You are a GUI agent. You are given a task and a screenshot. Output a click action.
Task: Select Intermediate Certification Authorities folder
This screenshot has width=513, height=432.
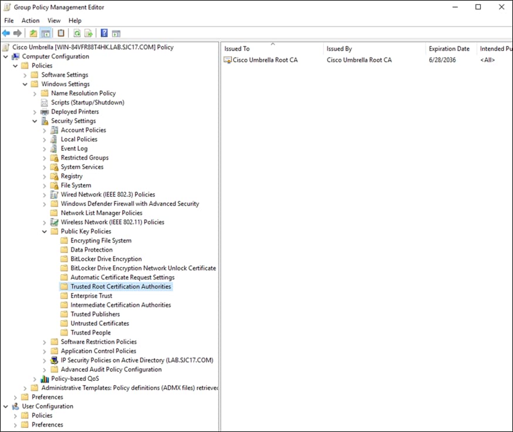[x=121, y=305]
